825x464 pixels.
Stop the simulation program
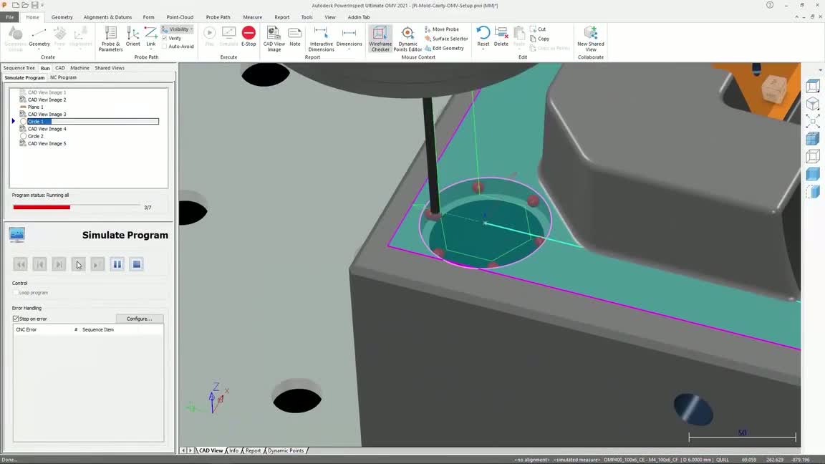pyautogui.click(x=136, y=264)
